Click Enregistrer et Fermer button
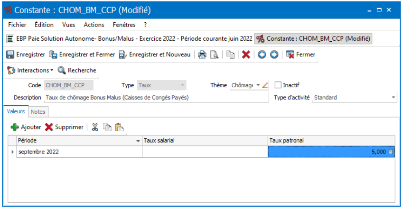The width and height of the screenshot is (403, 208). [x=82, y=54]
